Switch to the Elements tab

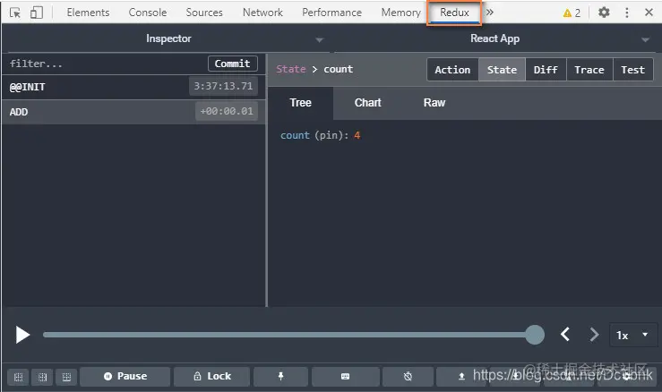click(x=88, y=13)
